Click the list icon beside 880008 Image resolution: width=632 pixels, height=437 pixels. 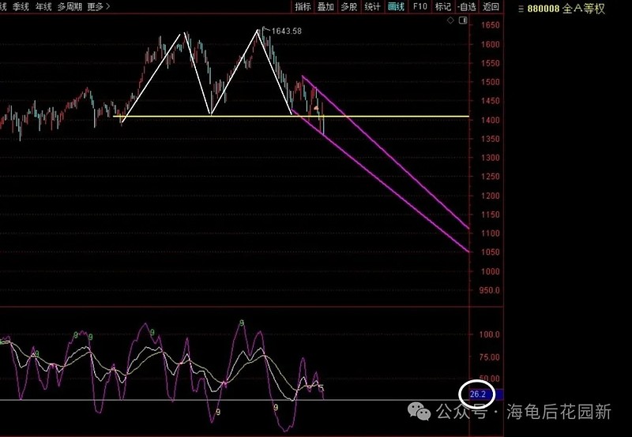521,9
